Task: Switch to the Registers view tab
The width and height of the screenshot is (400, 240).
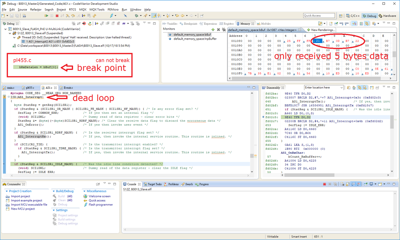Action: 226,24
